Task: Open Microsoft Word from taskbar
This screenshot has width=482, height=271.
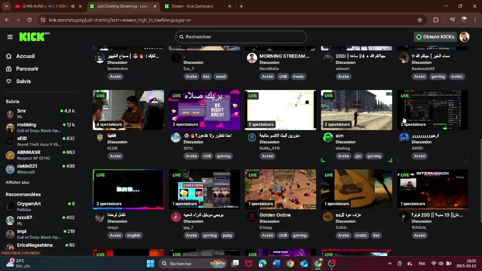Action: 276,263
